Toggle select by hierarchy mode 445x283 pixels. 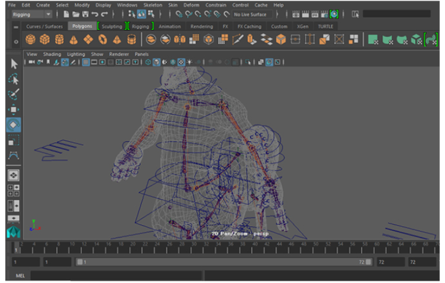(132, 14)
